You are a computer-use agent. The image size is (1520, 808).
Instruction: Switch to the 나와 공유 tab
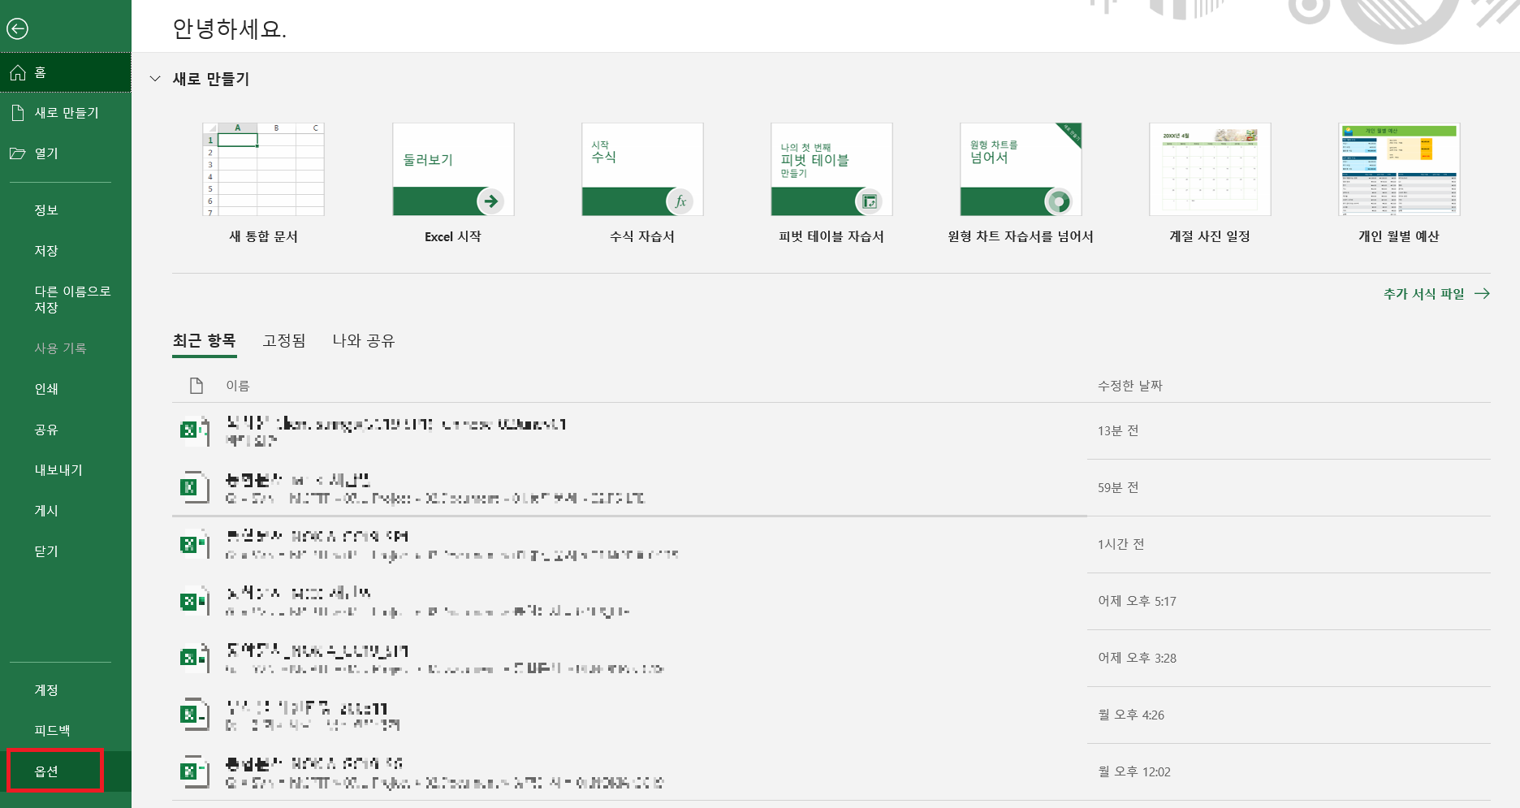click(x=363, y=341)
